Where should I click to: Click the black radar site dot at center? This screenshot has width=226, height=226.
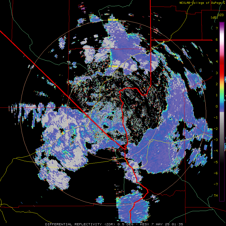pyautogui.click(x=113, y=113)
